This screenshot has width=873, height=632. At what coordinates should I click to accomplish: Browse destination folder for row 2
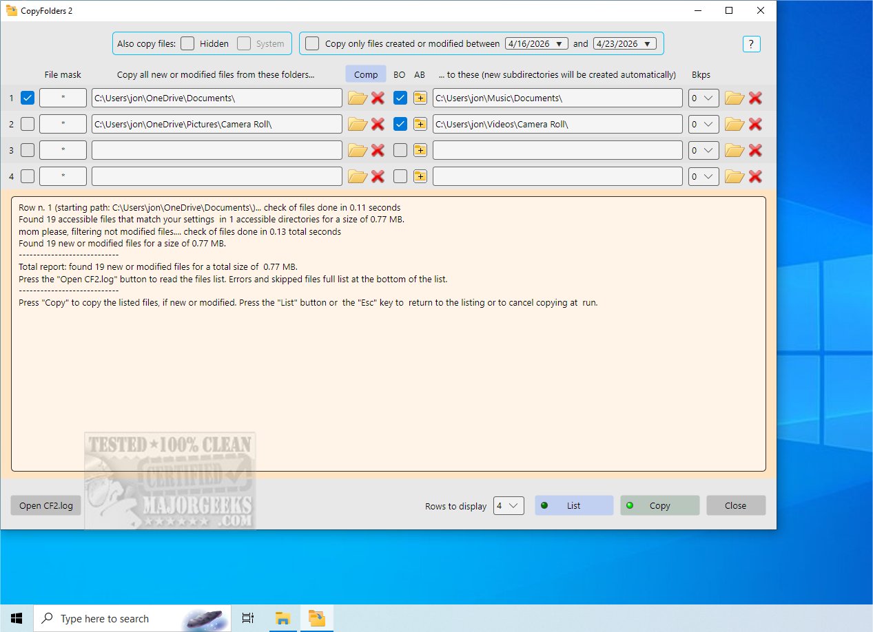(735, 124)
